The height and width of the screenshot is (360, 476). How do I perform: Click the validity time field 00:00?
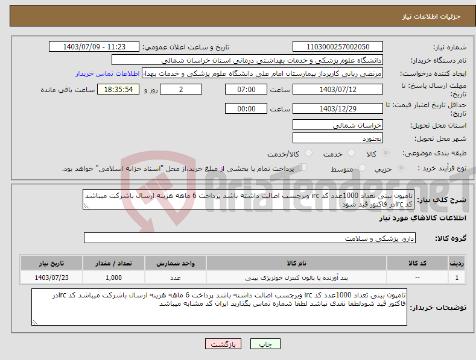[x=246, y=108]
